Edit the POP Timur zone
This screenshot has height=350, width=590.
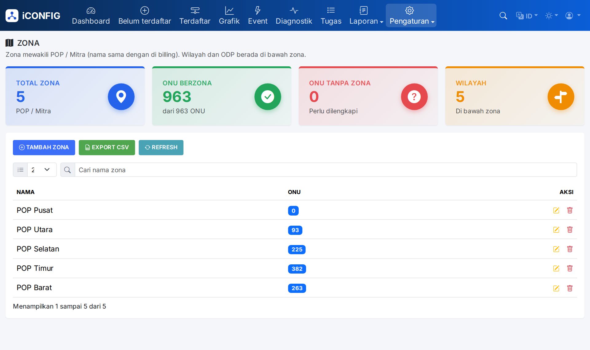pos(556,268)
